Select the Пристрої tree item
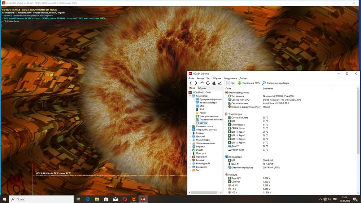 tap(201, 153)
